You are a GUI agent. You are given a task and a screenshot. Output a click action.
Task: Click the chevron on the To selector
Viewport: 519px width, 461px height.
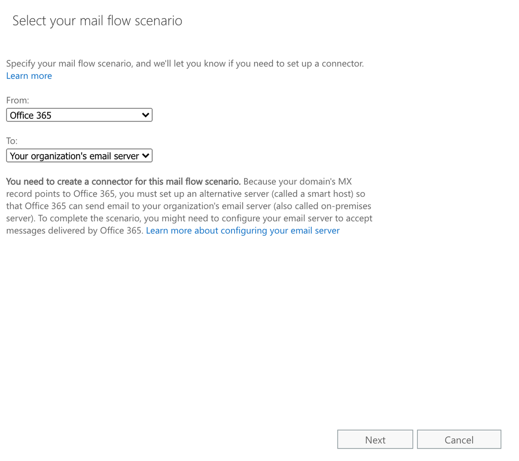(x=146, y=155)
